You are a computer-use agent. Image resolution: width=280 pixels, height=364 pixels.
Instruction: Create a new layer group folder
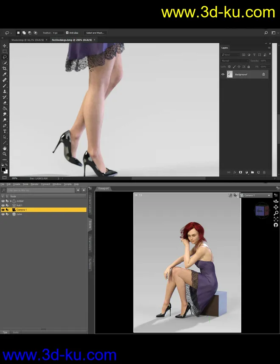[x=252, y=172]
